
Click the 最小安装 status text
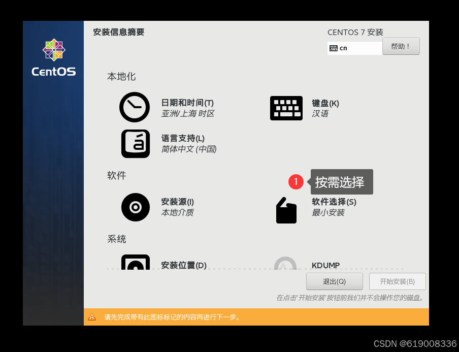[328, 213]
